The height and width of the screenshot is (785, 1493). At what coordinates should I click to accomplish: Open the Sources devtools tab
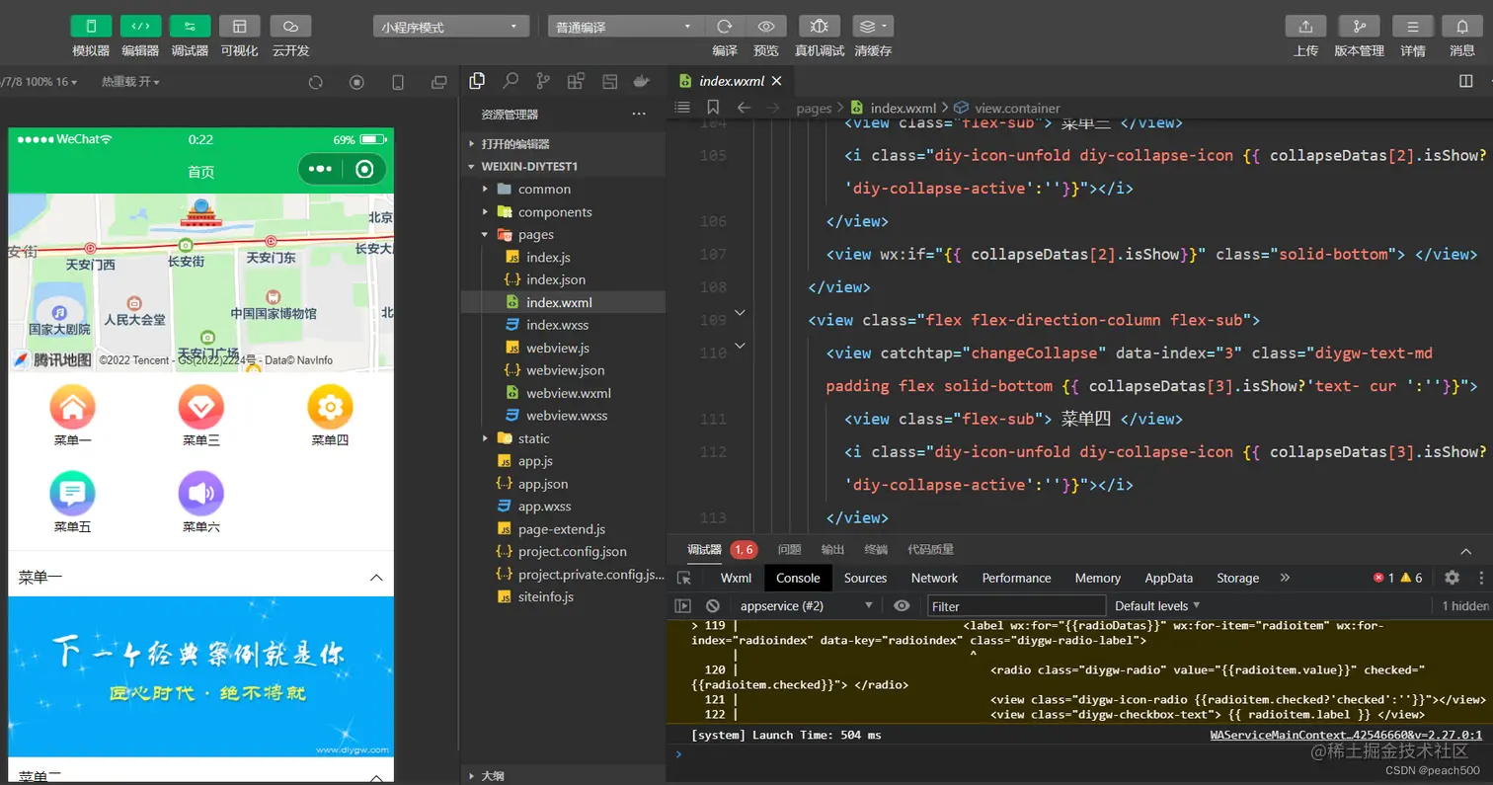coord(865,578)
